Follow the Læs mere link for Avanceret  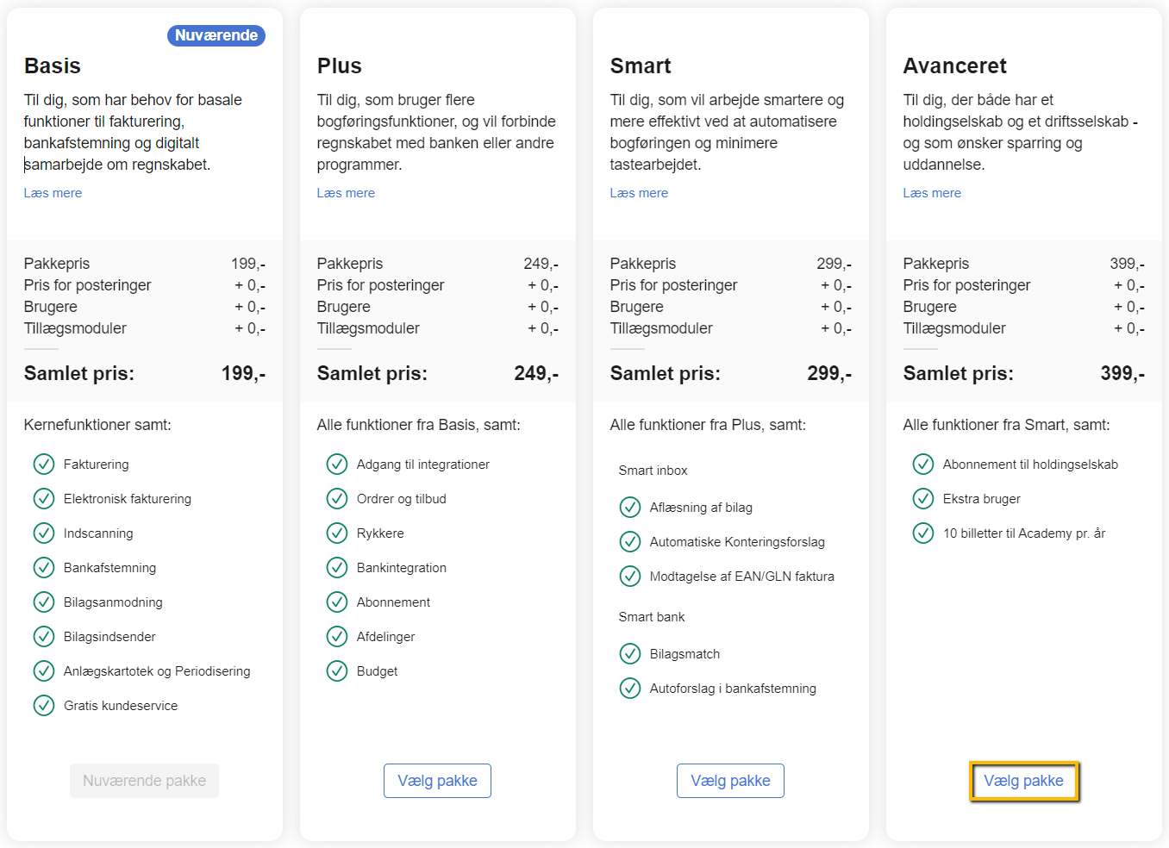(932, 193)
